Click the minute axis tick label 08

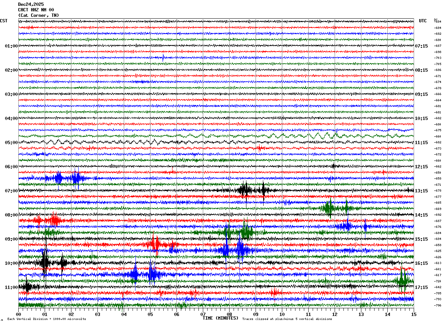(x=229, y=314)
